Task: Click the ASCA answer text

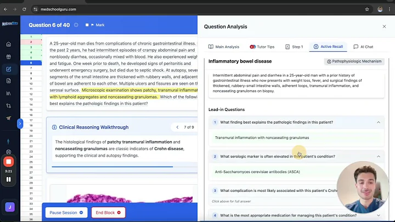Action: pos(257,172)
